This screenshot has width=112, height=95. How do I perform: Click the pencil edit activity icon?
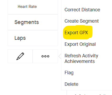point(20,56)
